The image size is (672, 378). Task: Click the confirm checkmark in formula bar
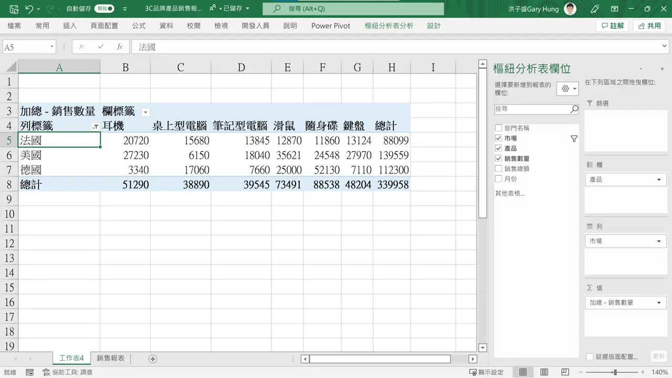[101, 47]
